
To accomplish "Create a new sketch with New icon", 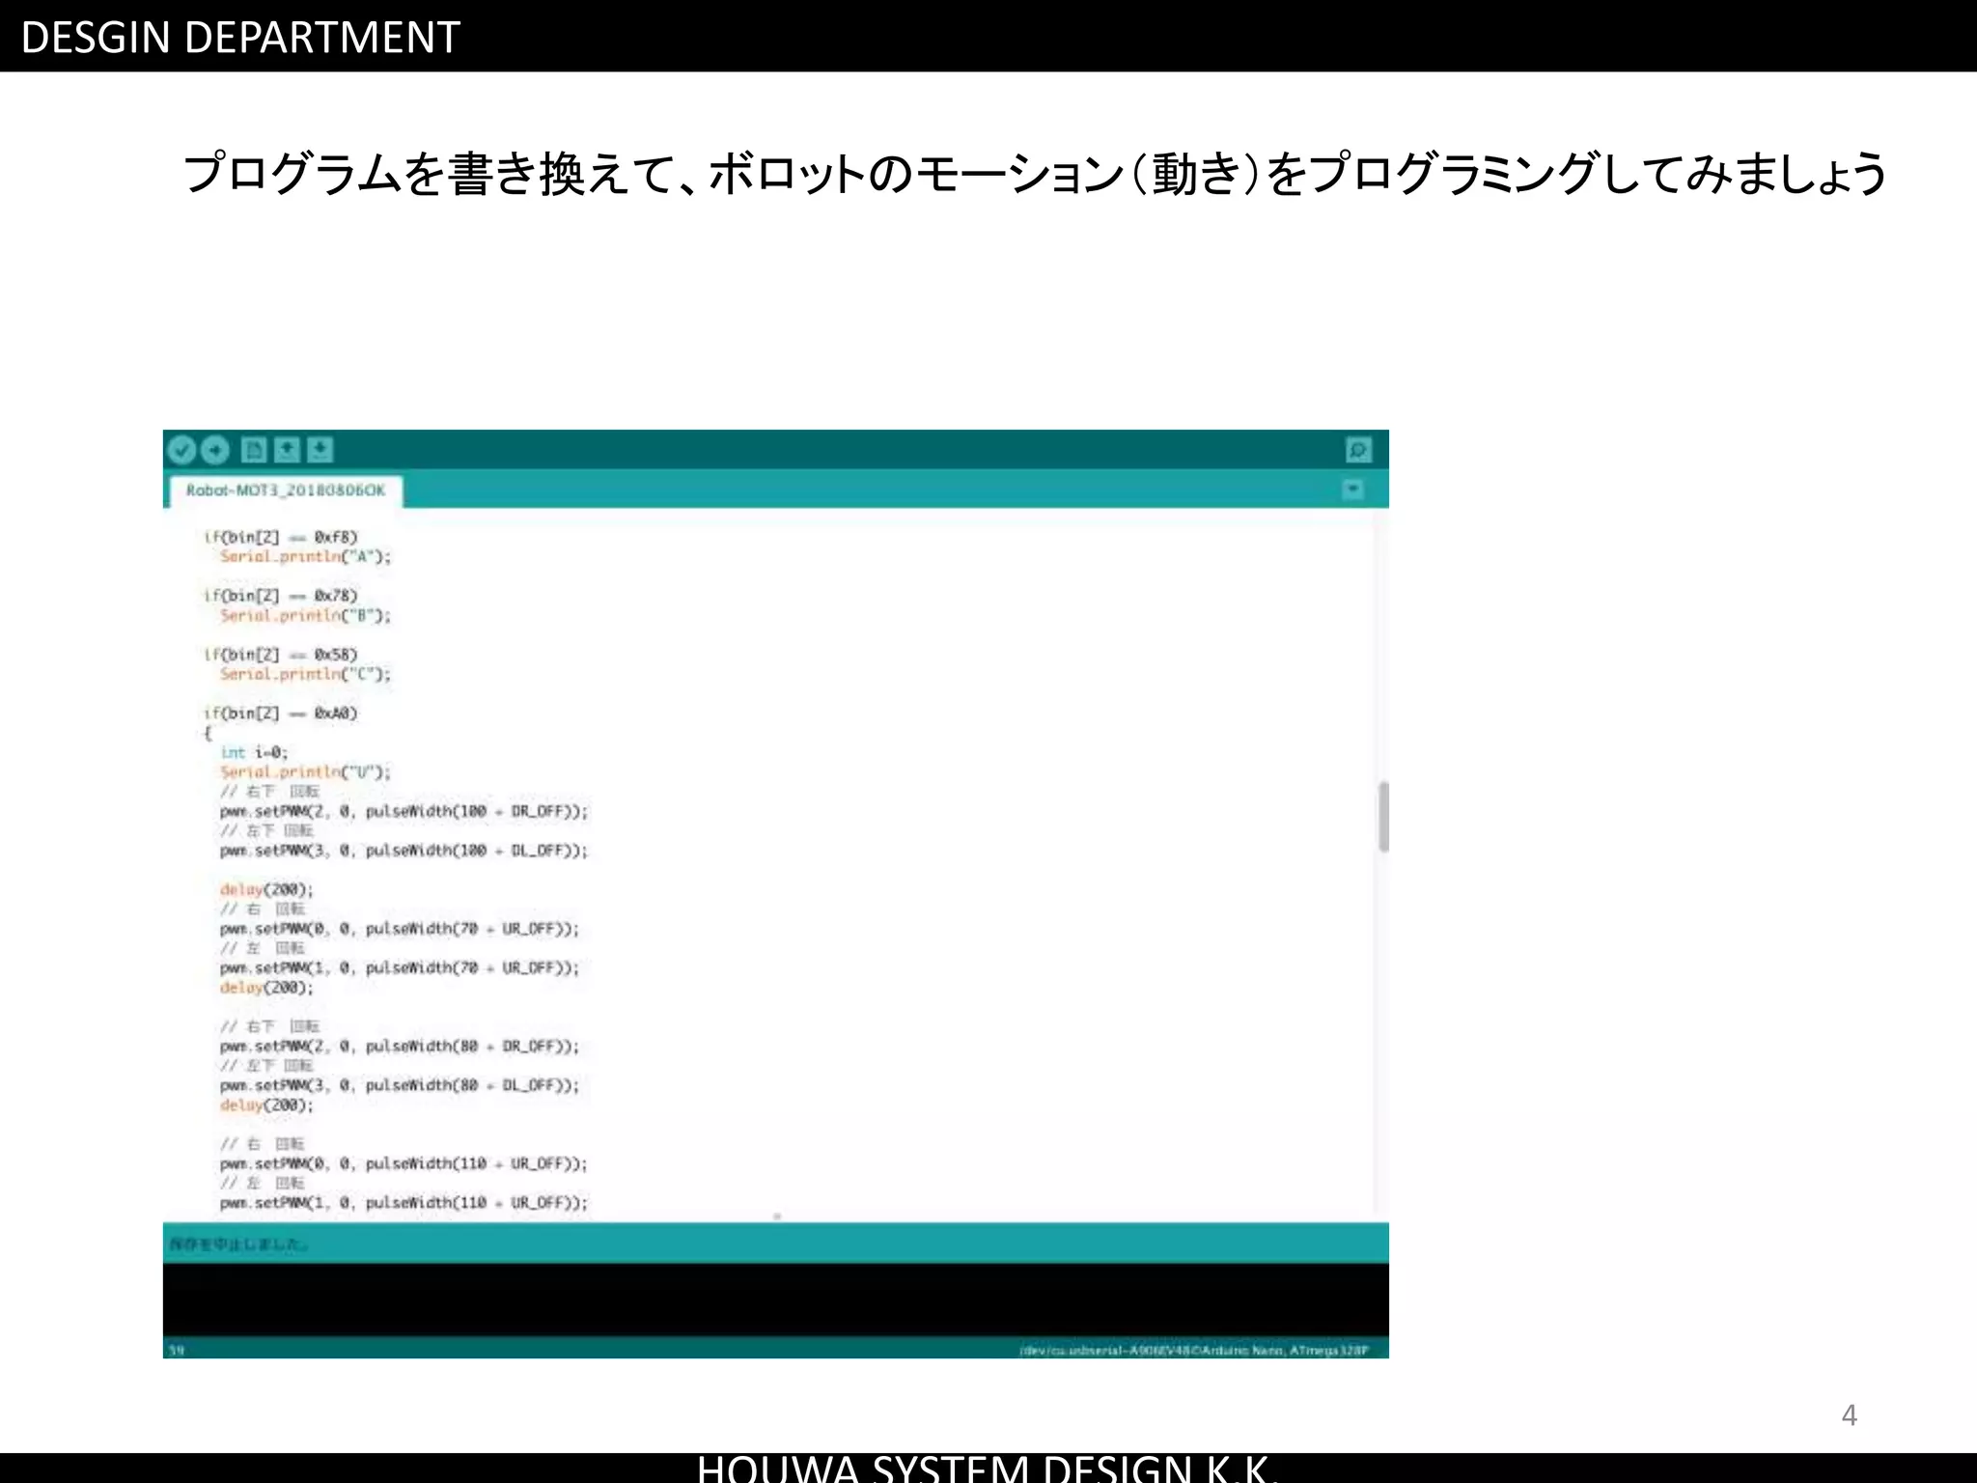I will [x=254, y=450].
